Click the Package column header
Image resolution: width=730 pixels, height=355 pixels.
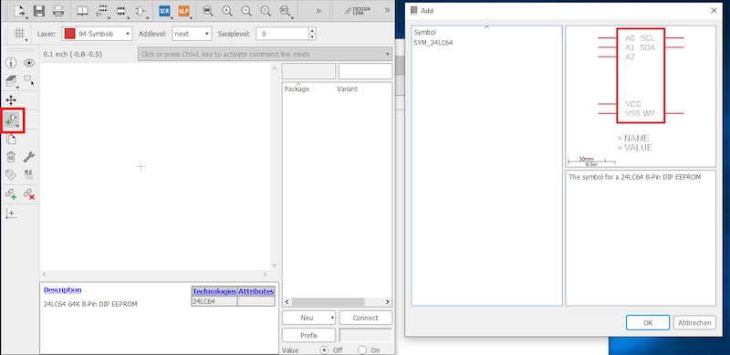pos(298,89)
